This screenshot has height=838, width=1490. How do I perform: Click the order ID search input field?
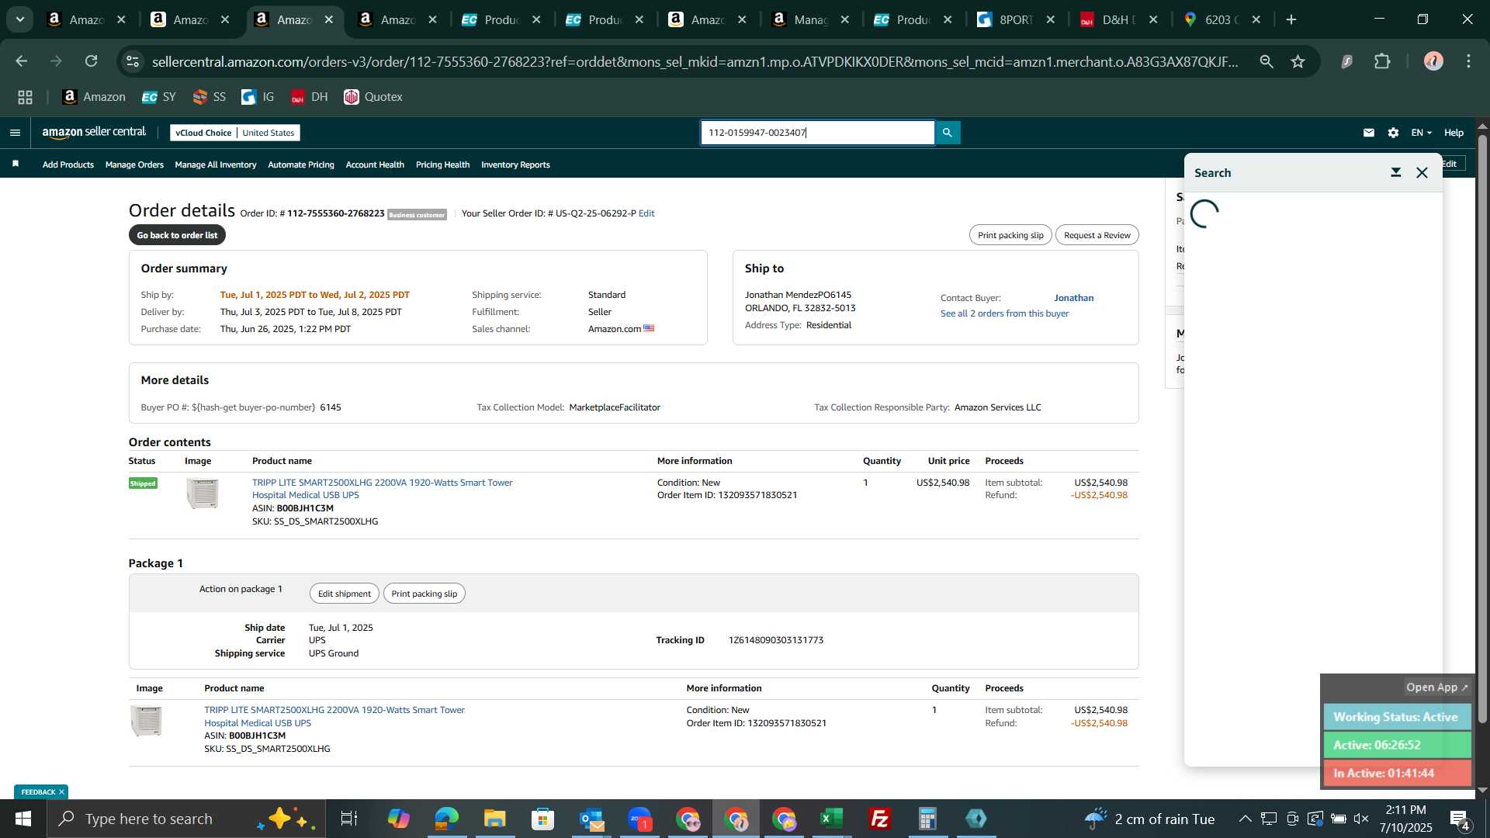[x=818, y=133]
